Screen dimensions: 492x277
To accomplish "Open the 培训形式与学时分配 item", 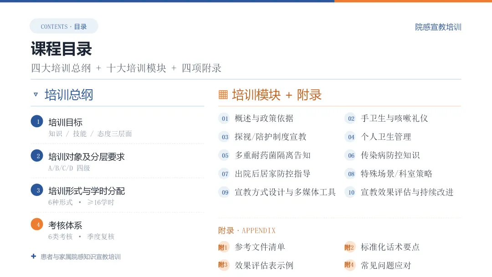I will (x=86, y=191).
